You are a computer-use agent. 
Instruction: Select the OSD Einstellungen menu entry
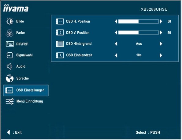tap(26, 90)
